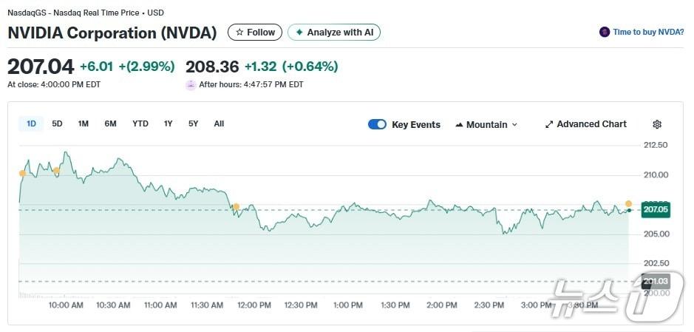Open chart settings gear icon

click(657, 125)
